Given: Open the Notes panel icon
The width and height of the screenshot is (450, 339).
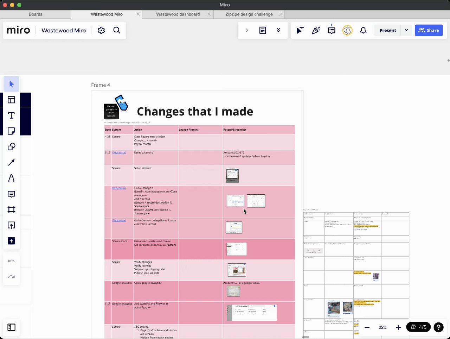Looking at the screenshot, I should (263, 30).
